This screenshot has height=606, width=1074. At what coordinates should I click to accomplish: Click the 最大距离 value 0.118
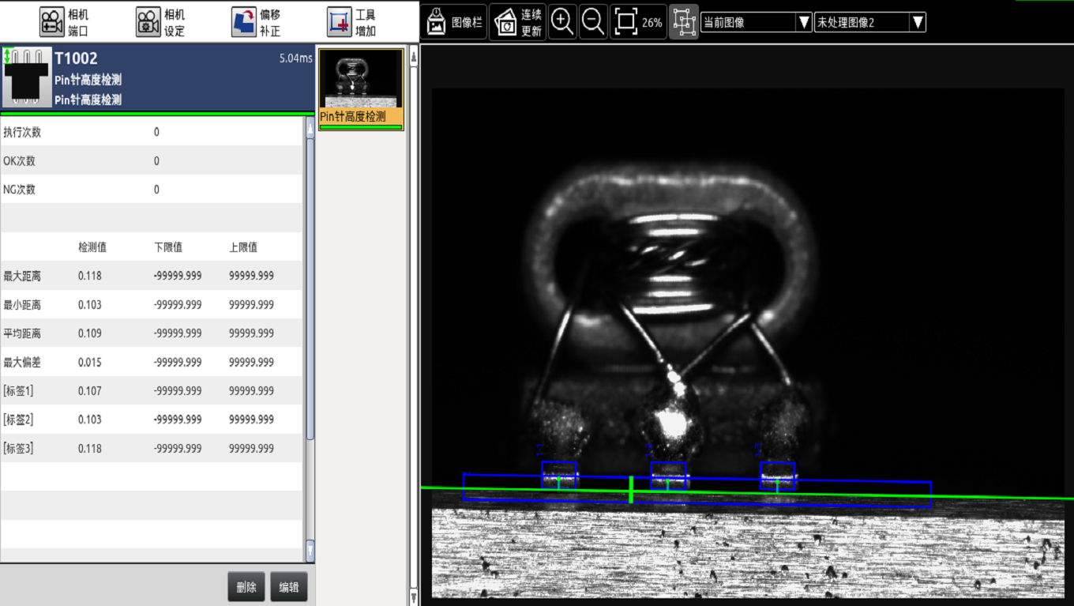[90, 276]
